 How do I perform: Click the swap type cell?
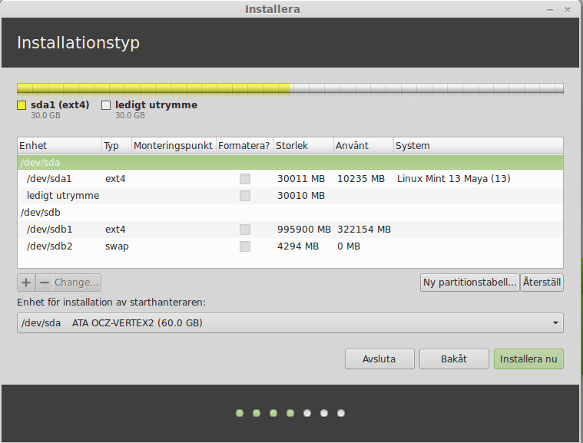(x=117, y=246)
